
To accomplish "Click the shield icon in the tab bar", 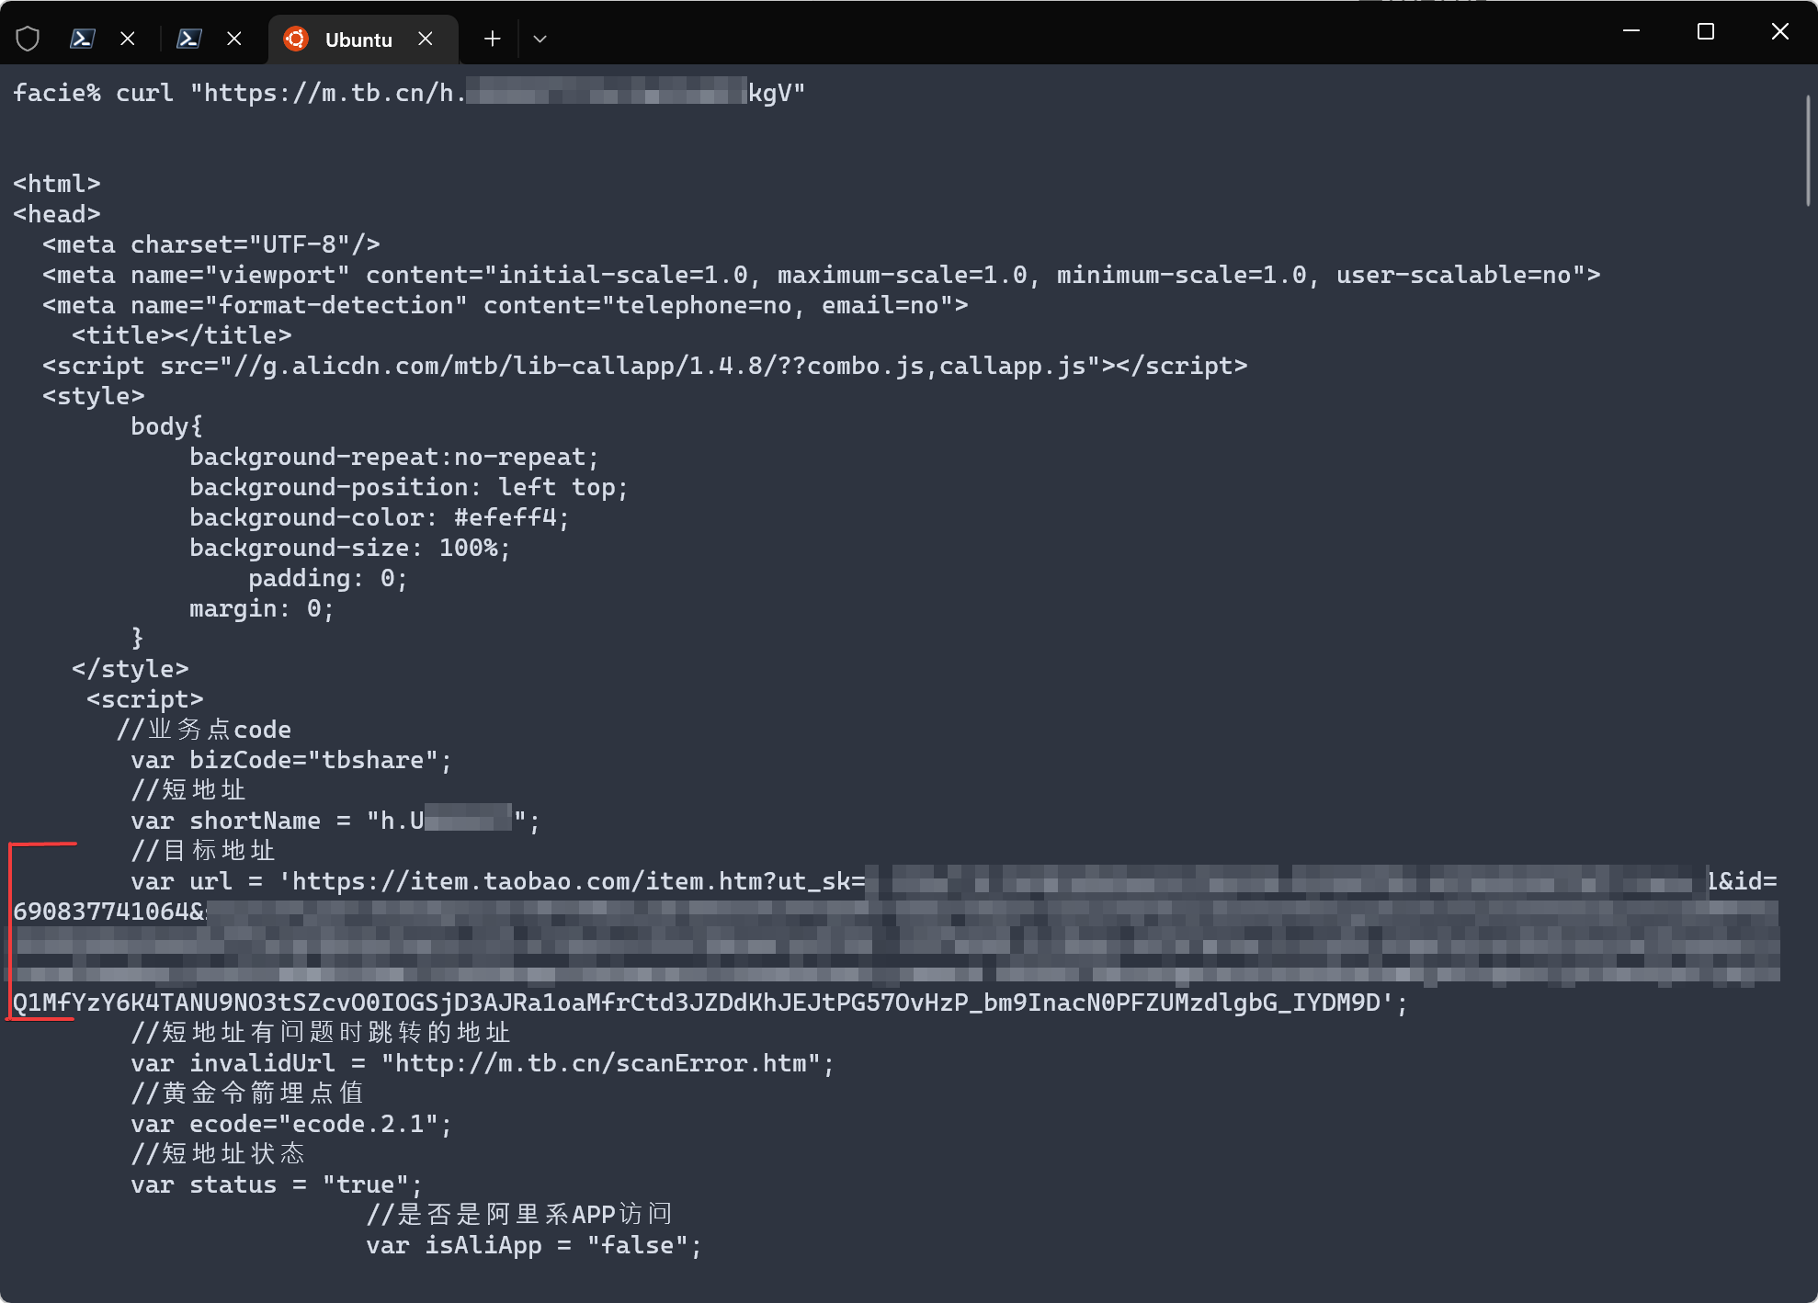I will [28, 39].
